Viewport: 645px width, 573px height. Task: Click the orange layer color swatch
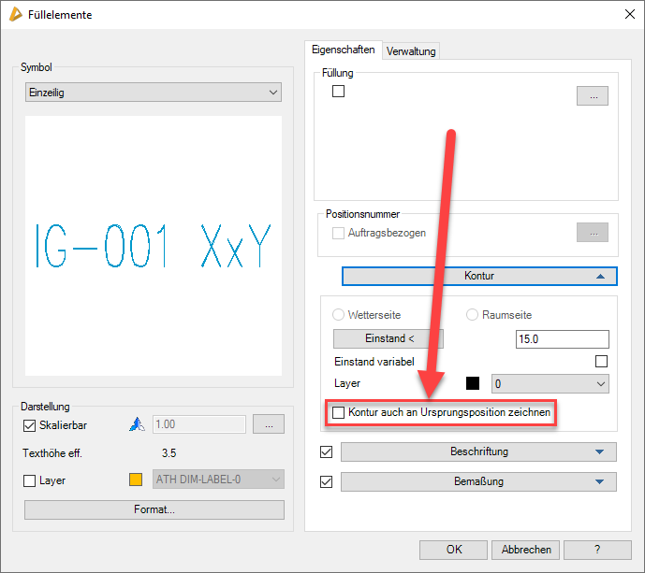[135, 480]
